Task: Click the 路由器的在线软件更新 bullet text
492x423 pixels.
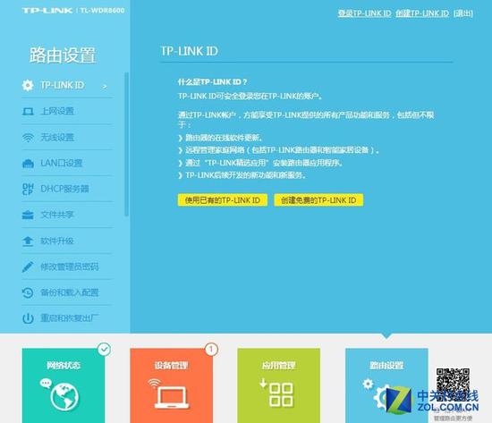Action: point(224,138)
